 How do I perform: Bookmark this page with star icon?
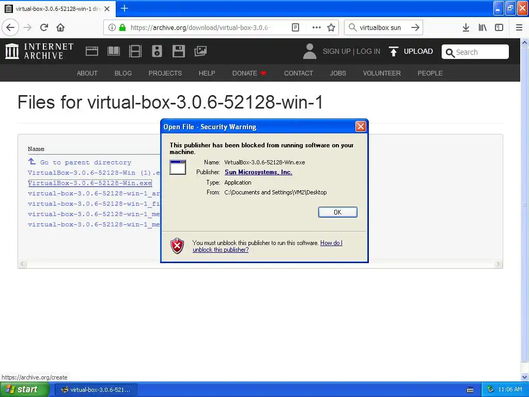pos(331,27)
